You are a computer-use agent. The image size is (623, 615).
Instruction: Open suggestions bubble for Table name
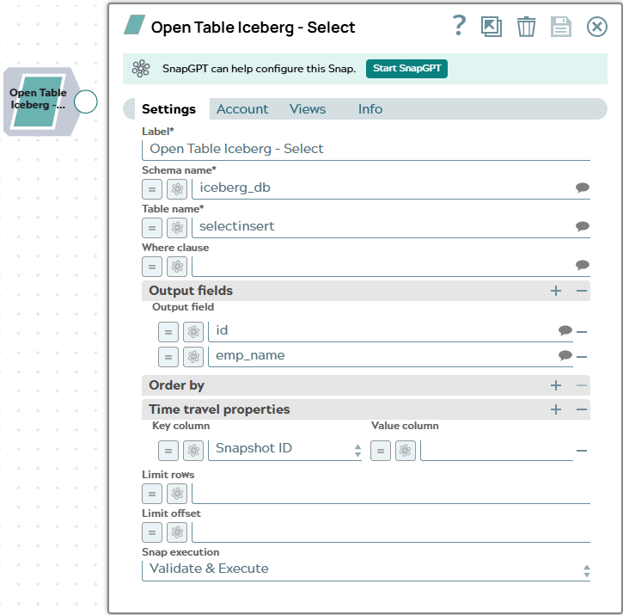pos(582,226)
